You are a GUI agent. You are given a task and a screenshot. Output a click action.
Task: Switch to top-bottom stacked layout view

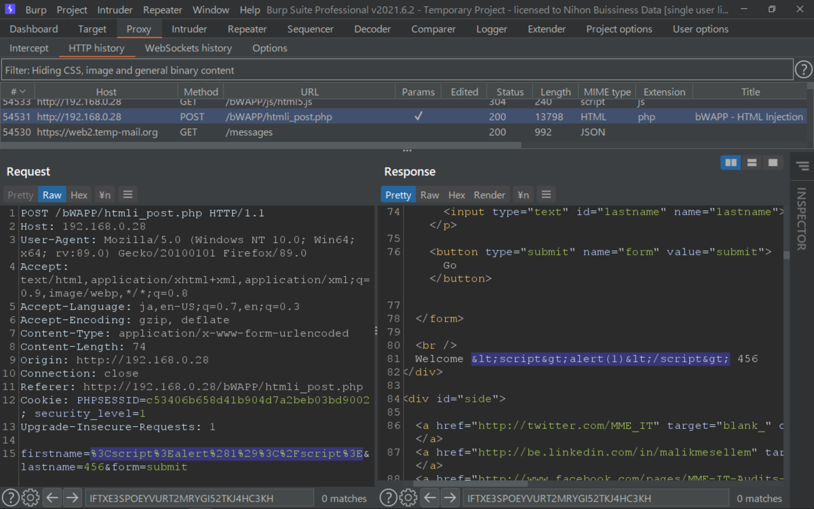pos(752,163)
